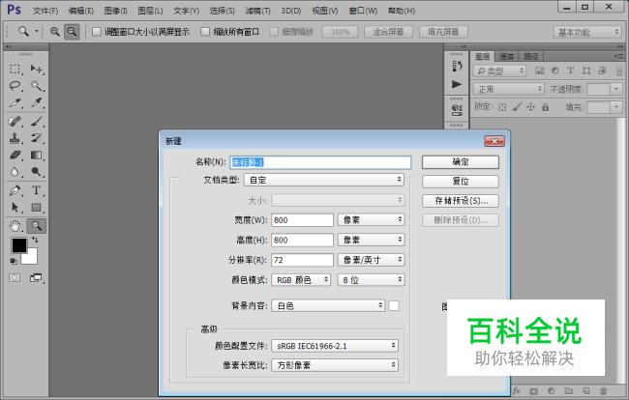Select the Gradient tool
629x400 pixels.
[37, 155]
